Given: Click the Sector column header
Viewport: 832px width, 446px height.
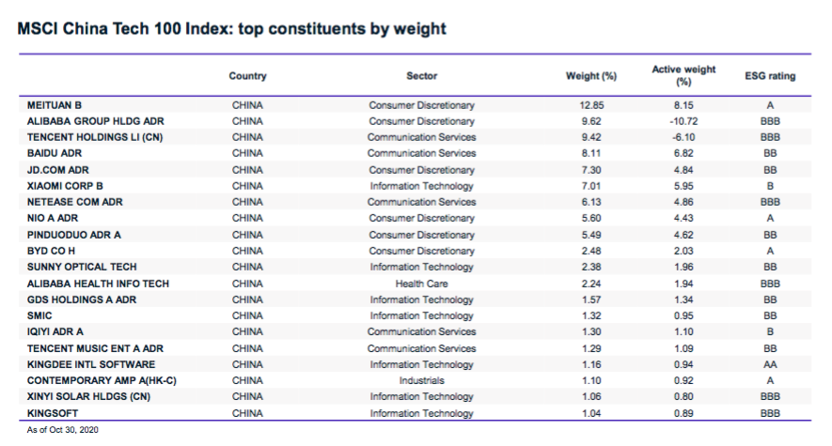Looking at the screenshot, I should click(x=421, y=76).
